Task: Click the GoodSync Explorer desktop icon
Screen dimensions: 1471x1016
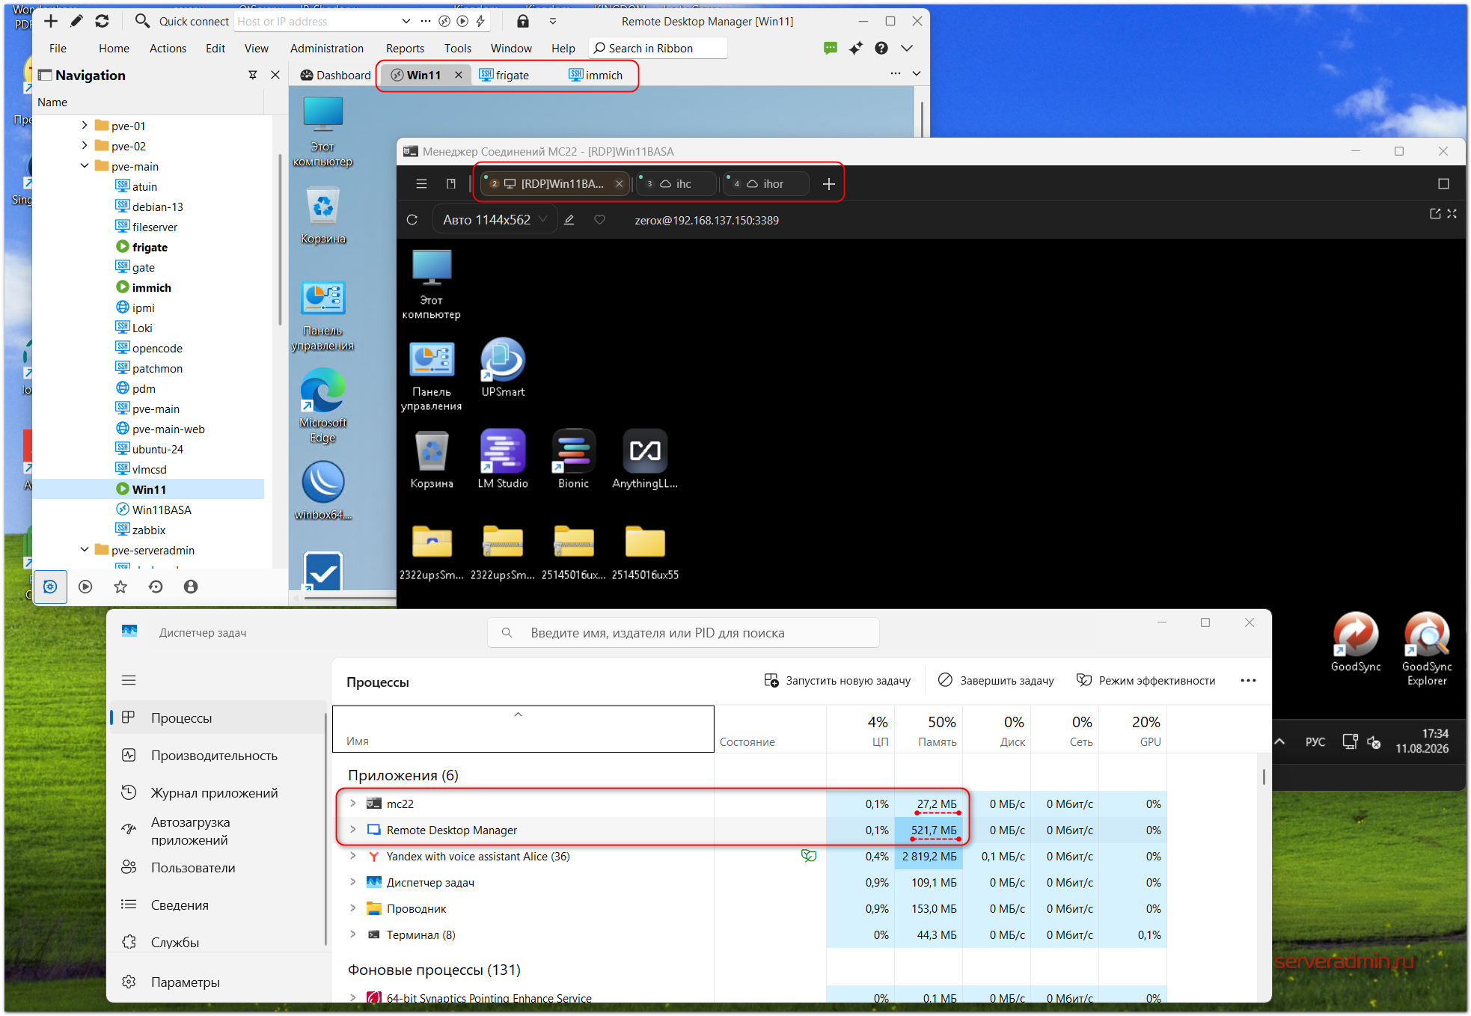Action: point(1427,649)
